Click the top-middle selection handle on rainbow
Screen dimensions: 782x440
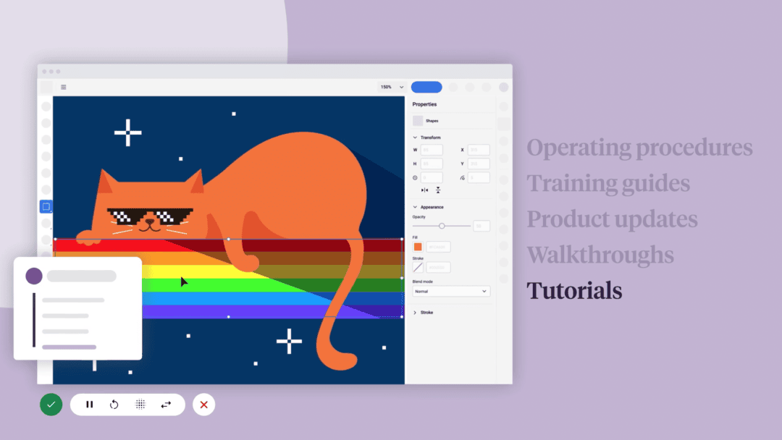[228, 240]
